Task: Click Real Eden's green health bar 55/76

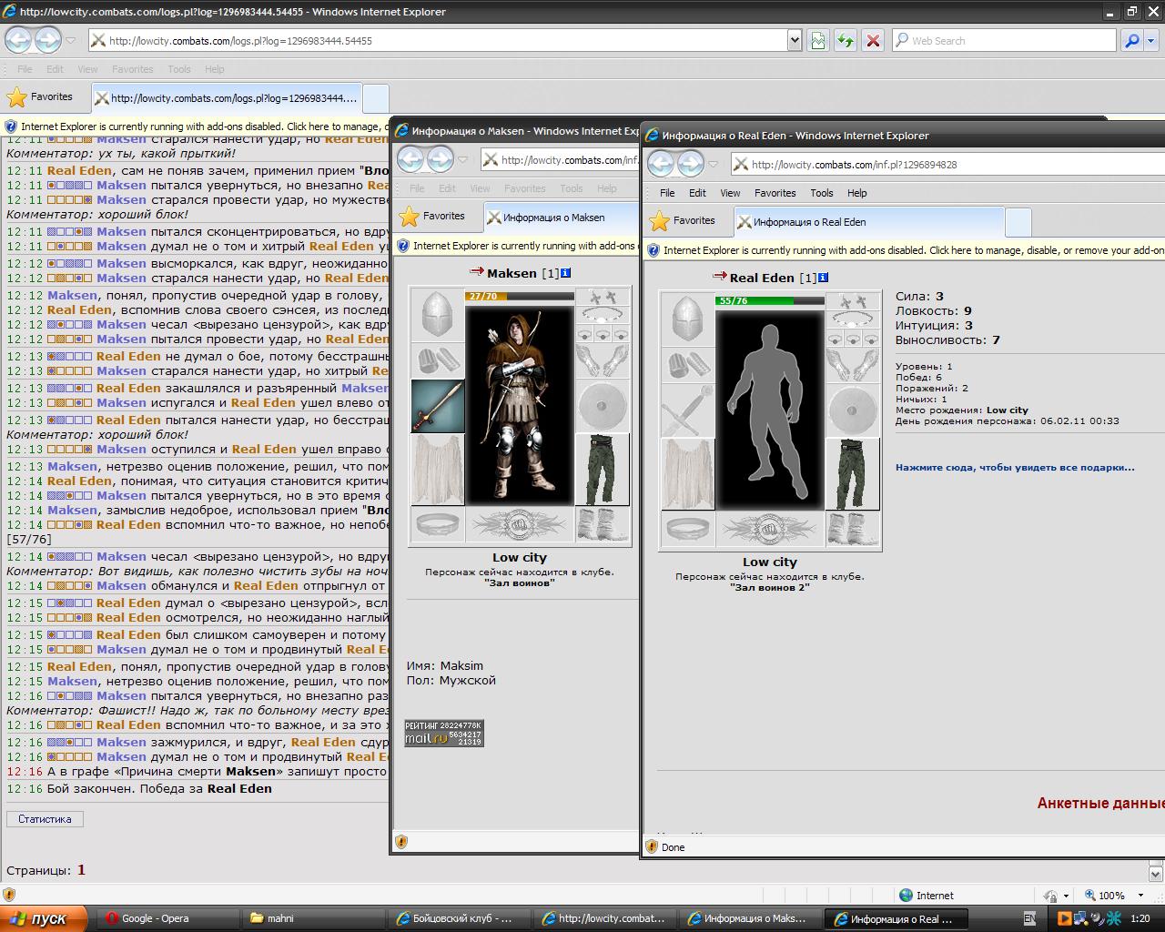Action: (x=770, y=300)
